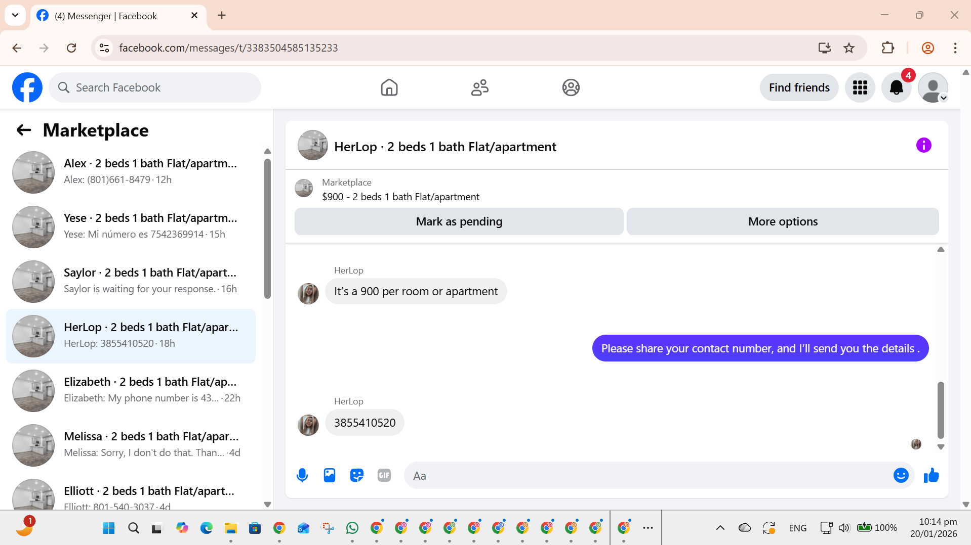Focus the Search Facebook field
971x545 pixels.
pyautogui.click(x=155, y=87)
